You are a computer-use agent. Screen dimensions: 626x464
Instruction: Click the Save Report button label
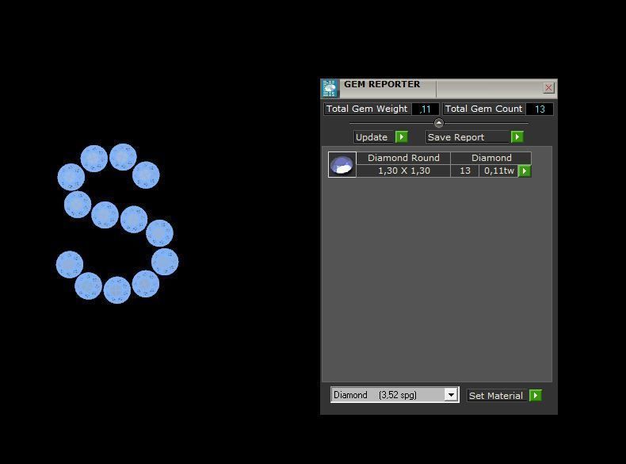468,137
